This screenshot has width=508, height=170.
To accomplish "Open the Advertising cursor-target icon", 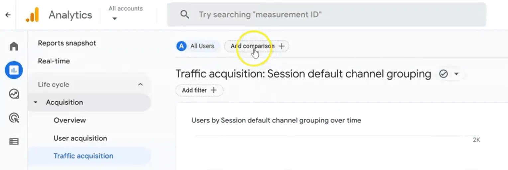I will click(14, 118).
